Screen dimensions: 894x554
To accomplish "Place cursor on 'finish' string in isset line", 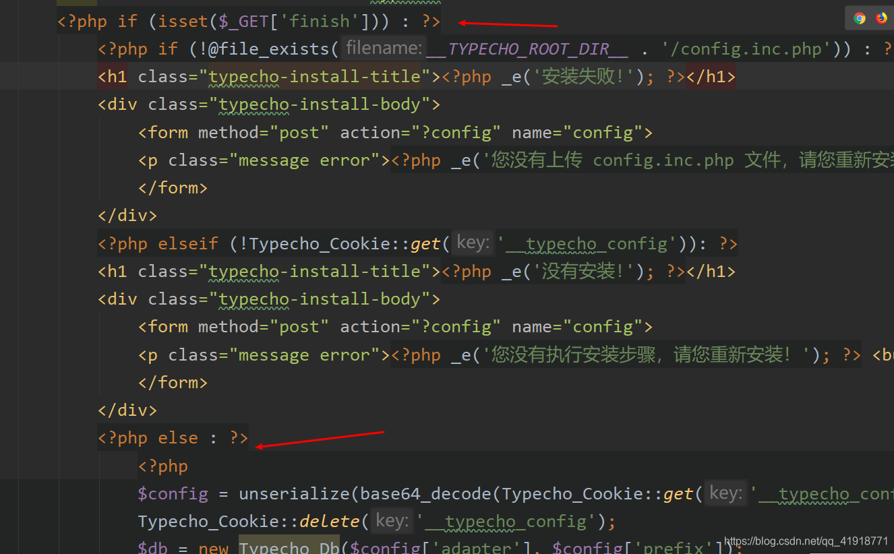I will pyautogui.click(x=320, y=22).
